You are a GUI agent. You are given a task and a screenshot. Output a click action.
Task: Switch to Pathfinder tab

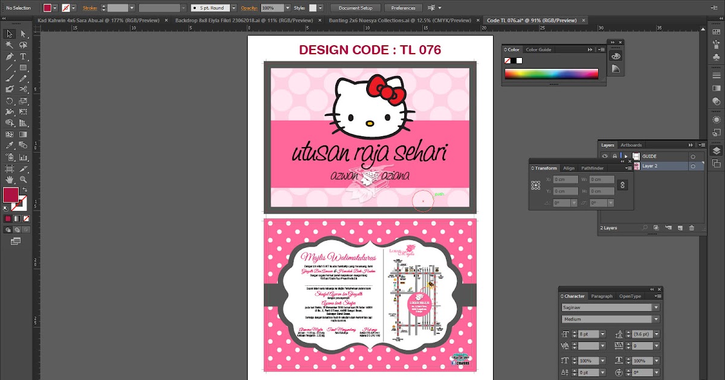pos(593,168)
